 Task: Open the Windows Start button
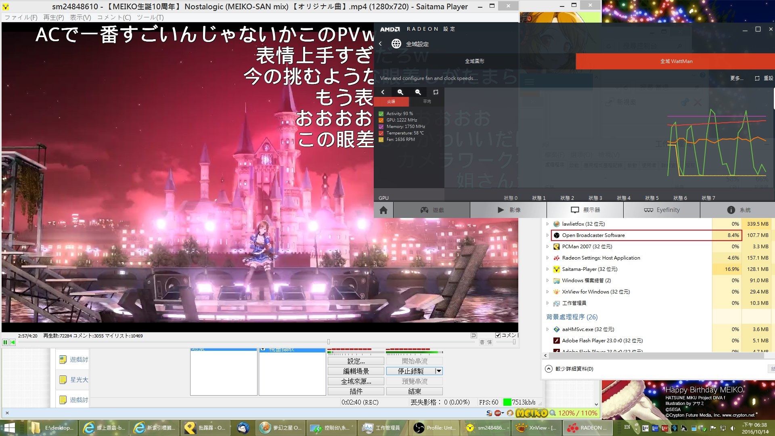(9, 428)
